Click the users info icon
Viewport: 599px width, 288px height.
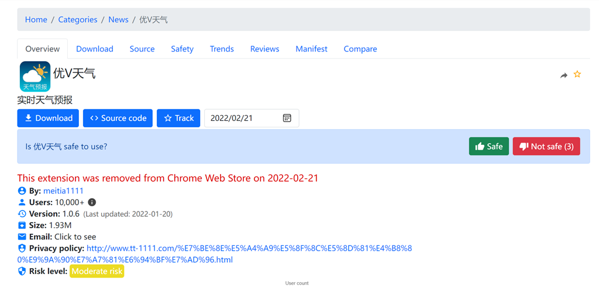pyautogui.click(x=92, y=202)
